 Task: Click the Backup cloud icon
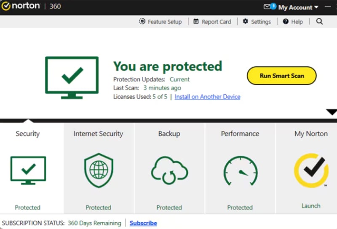tap(169, 170)
